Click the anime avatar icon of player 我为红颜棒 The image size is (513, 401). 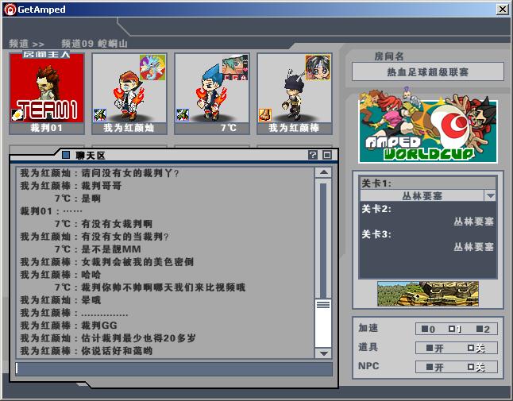(x=318, y=67)
